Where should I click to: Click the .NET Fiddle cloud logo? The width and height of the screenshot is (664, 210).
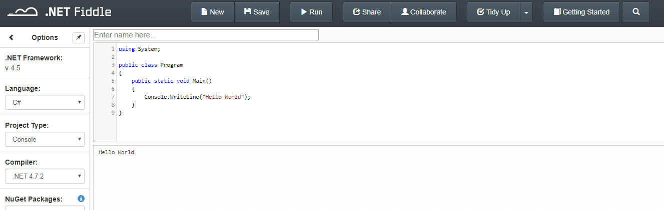coord(23,11)
